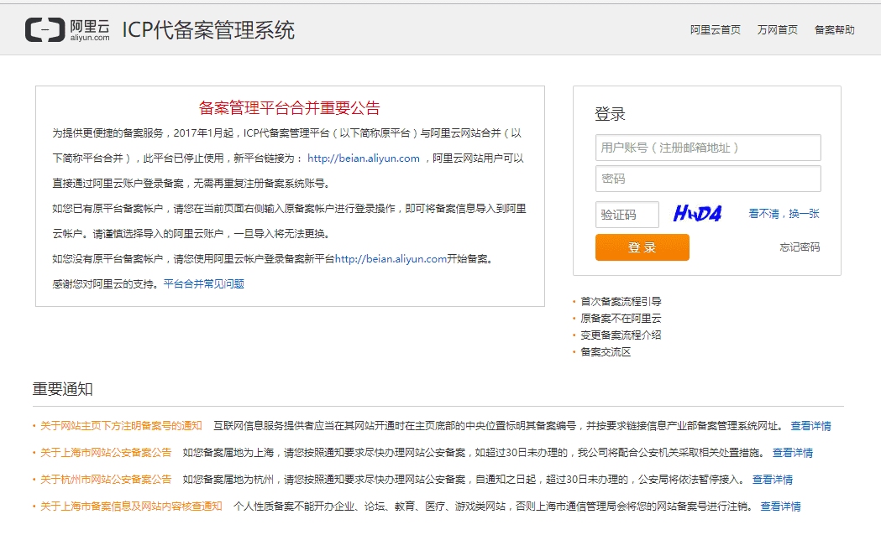
Task: Open 原备案不在阿里云 link
Action: (x=621, y=319)
